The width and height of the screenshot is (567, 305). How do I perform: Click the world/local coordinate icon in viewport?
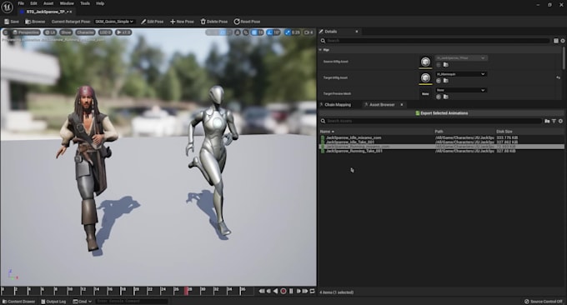(x=238, y=32)
